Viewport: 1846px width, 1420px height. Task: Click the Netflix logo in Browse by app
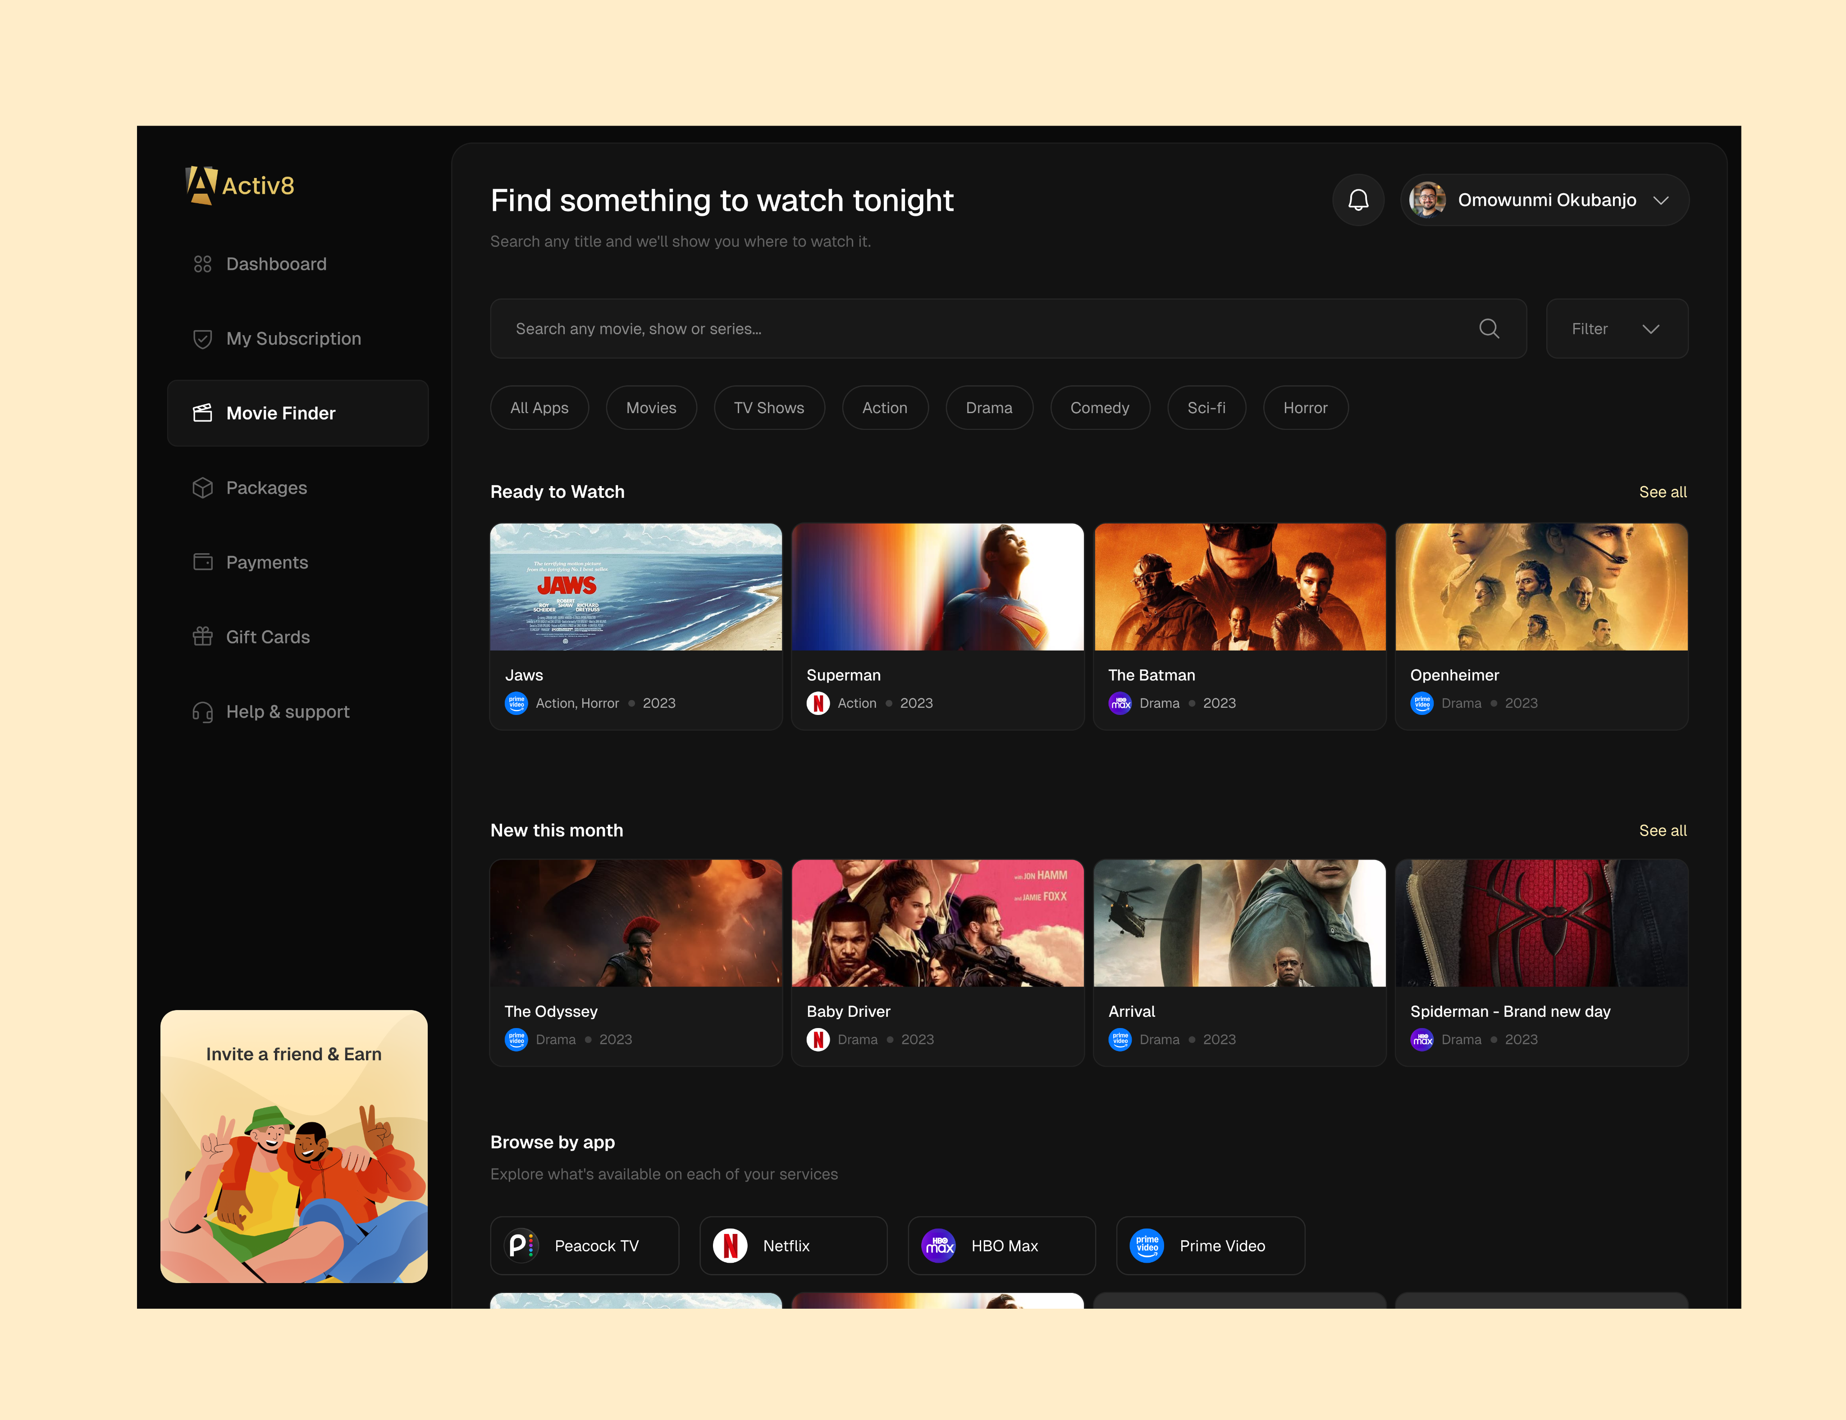coord(730,1246)
